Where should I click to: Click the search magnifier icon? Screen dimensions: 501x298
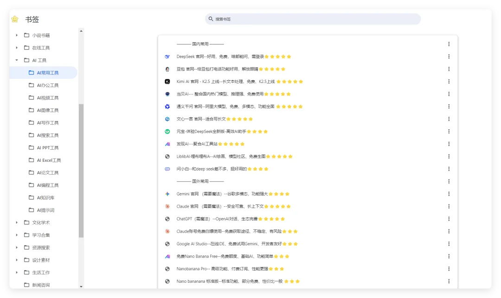tap(211, 19)
